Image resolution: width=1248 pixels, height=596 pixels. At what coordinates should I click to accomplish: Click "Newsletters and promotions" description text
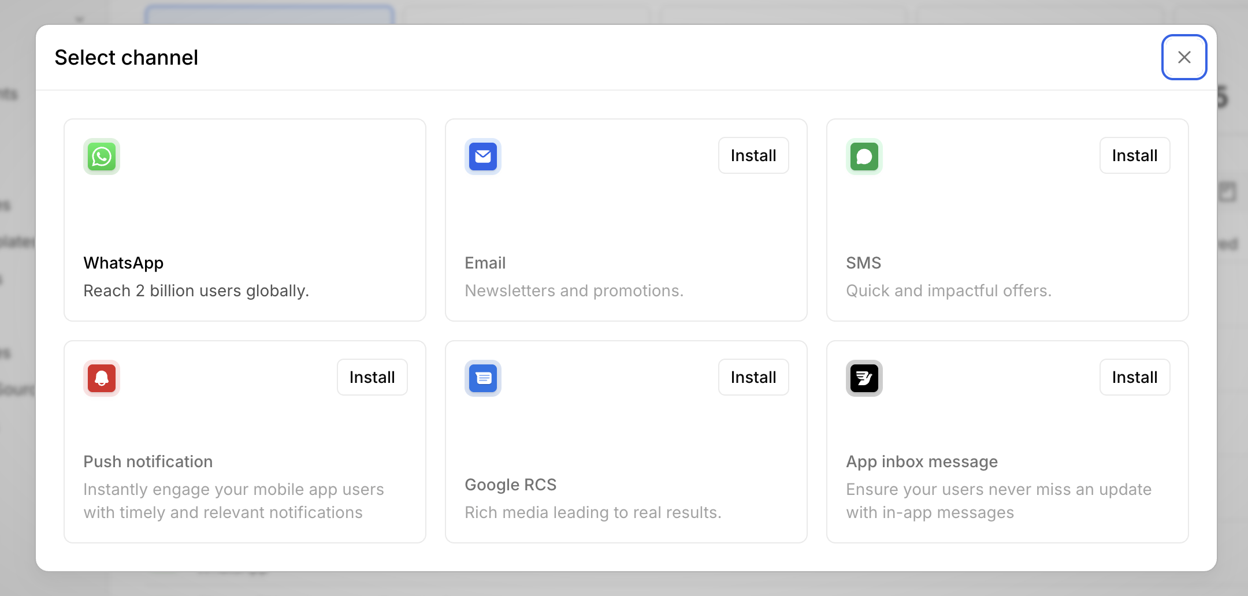(x=574, y=290)
